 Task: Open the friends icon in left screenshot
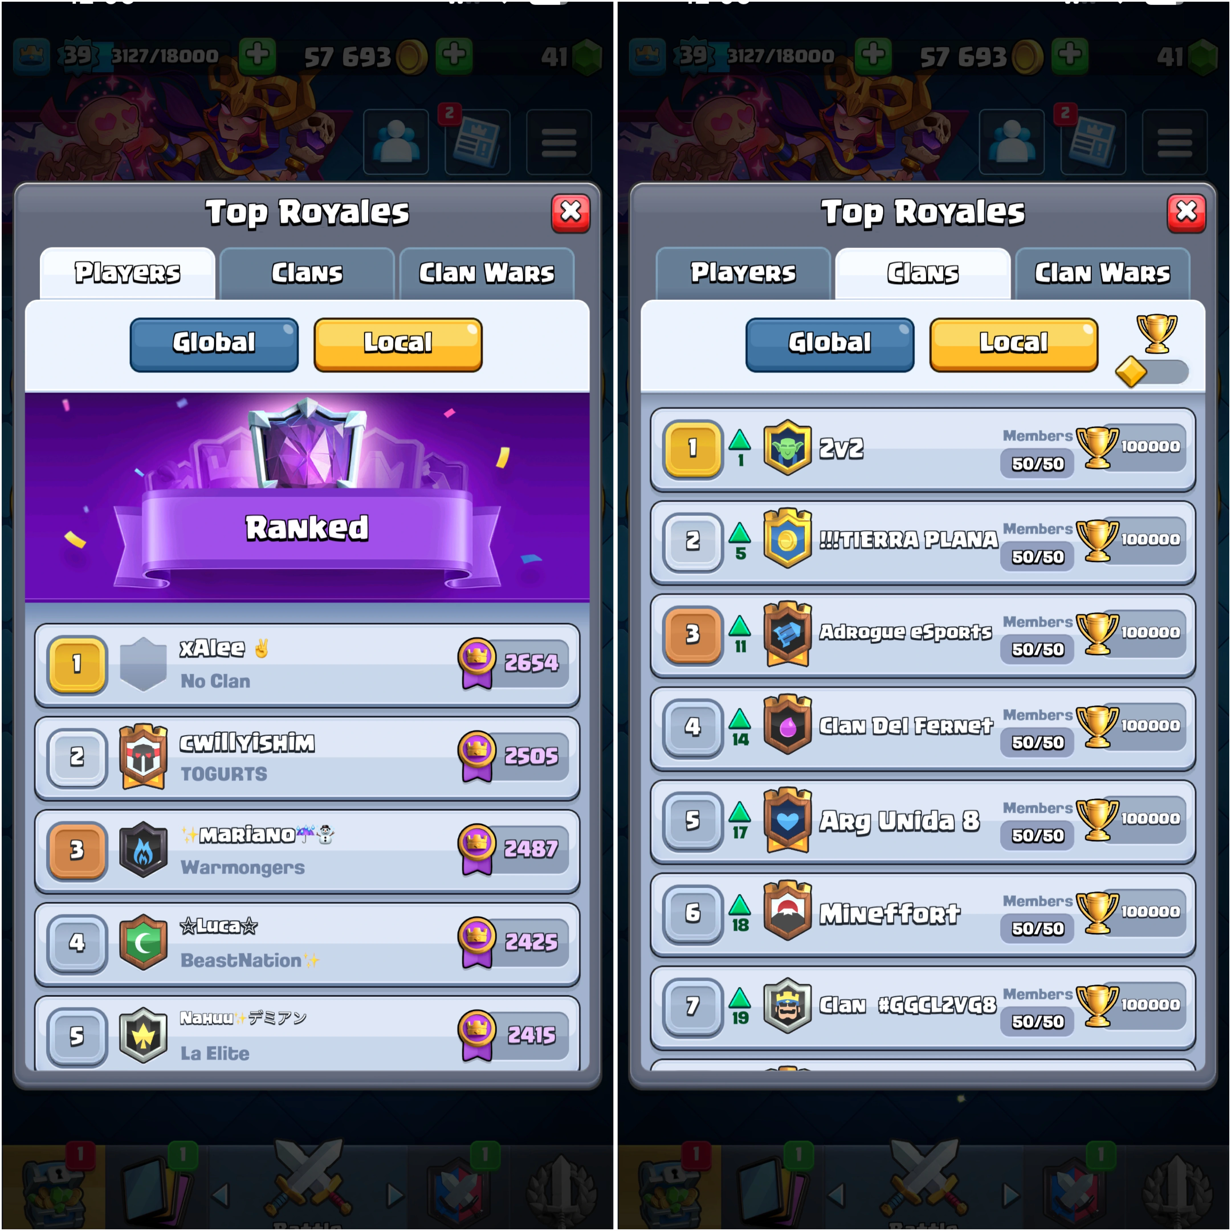396,141
